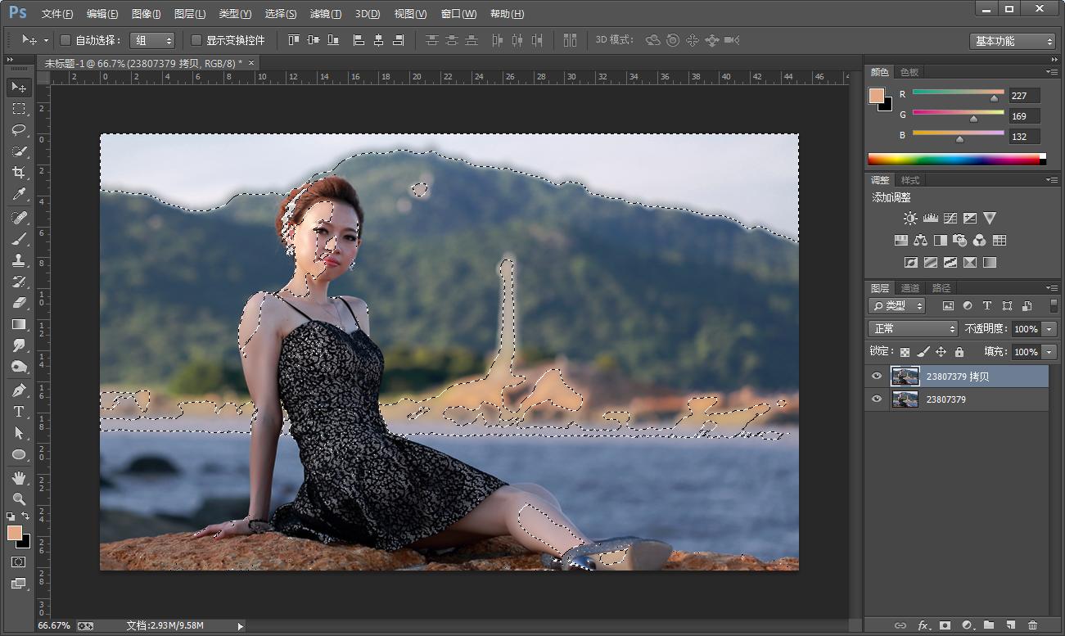Open the 滤镜(T) menu
The image size is (1065, 636).
pyautogui.click(x=326, y=14)
